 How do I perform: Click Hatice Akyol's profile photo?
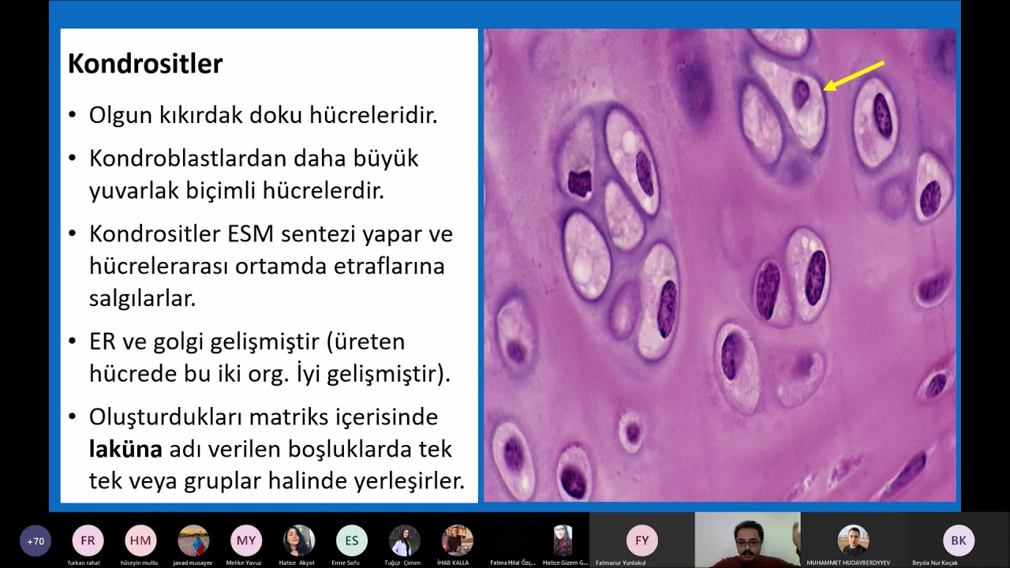coord(299,540)
